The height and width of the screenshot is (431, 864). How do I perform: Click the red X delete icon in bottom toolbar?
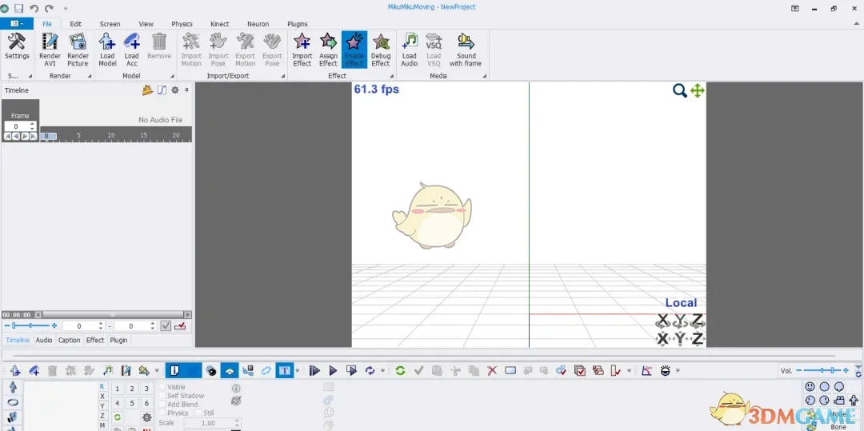click(x=492, y=370)
